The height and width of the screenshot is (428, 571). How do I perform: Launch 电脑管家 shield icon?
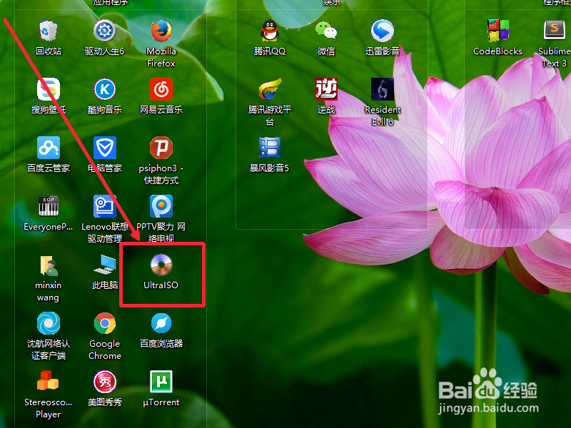click(104, 148)
